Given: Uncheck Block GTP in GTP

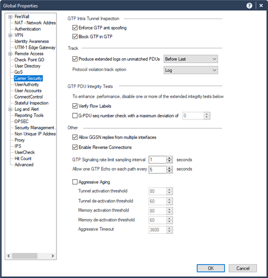Looking at the screenshot, I should tap(75, 37).
